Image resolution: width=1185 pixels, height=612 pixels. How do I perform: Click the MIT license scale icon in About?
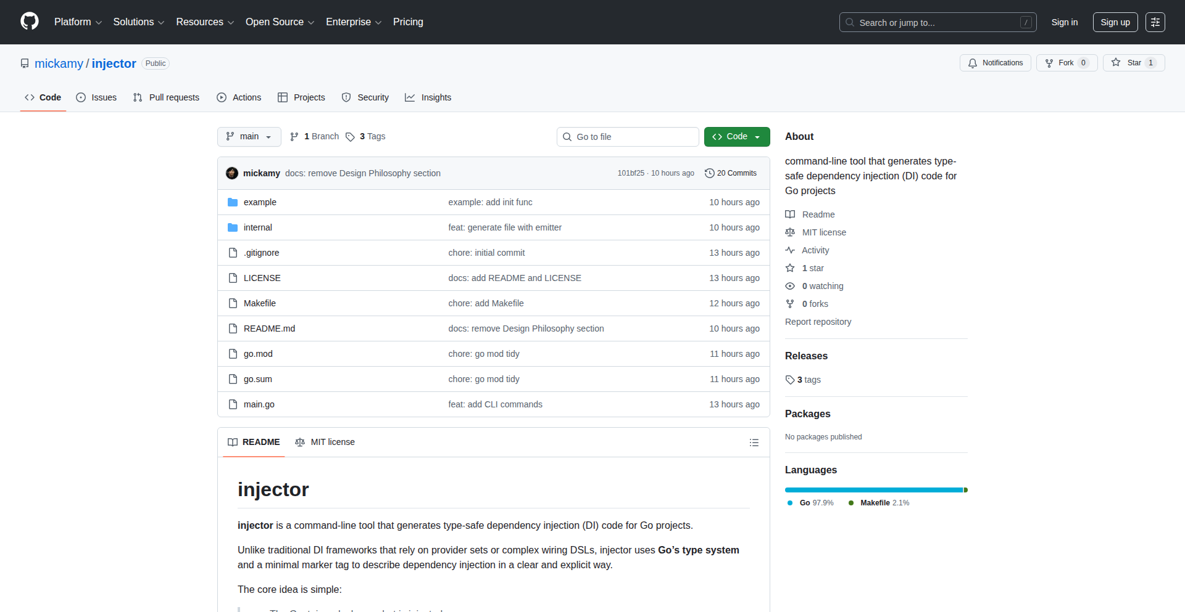(x=790, y=232)
